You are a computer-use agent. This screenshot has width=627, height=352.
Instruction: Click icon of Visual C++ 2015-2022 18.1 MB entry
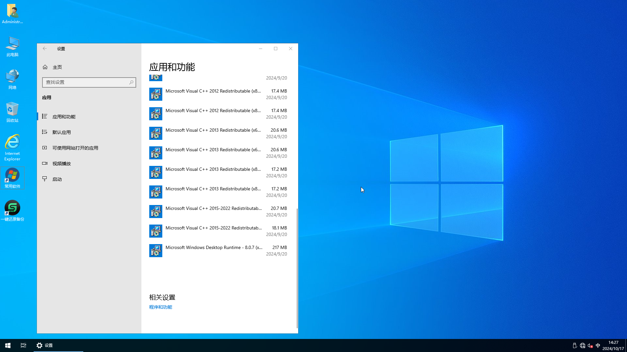coord(156,231)
